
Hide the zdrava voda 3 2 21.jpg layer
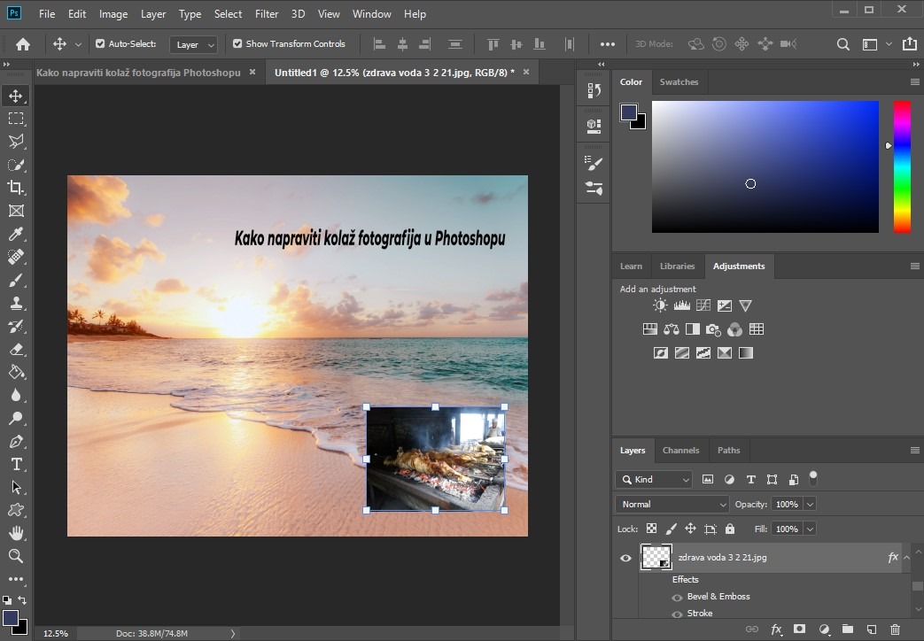pos(625,558)
